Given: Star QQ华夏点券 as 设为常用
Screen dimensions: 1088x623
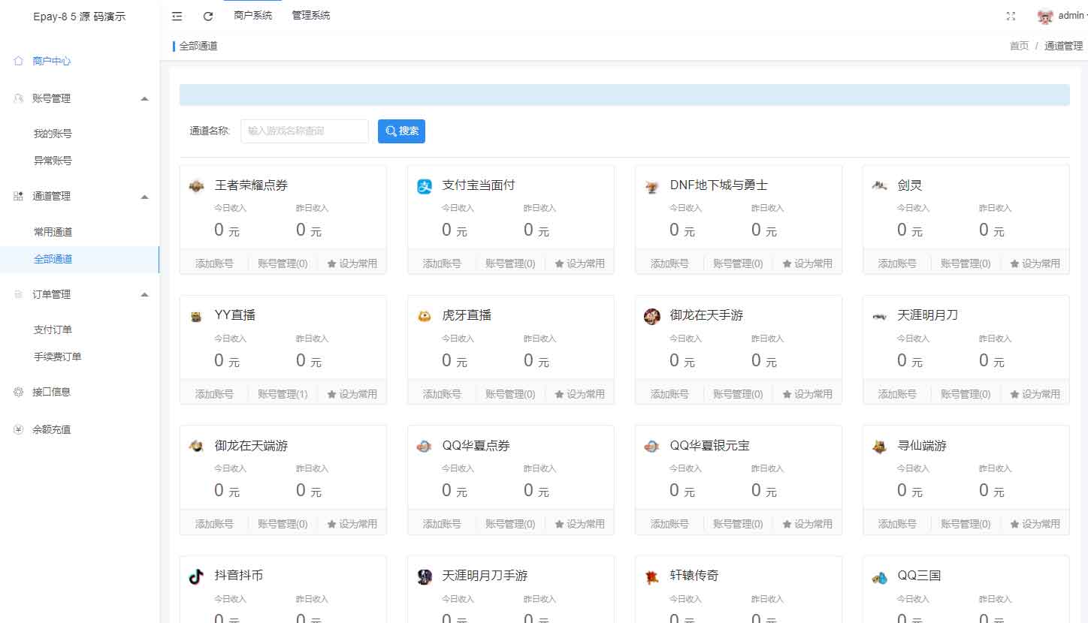Looking at the screenshot, I should [579, 524].
